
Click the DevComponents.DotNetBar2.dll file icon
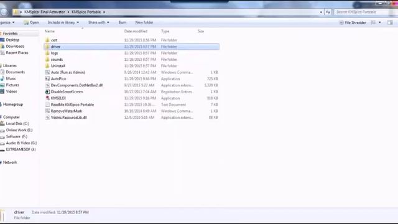pos(47,85)
